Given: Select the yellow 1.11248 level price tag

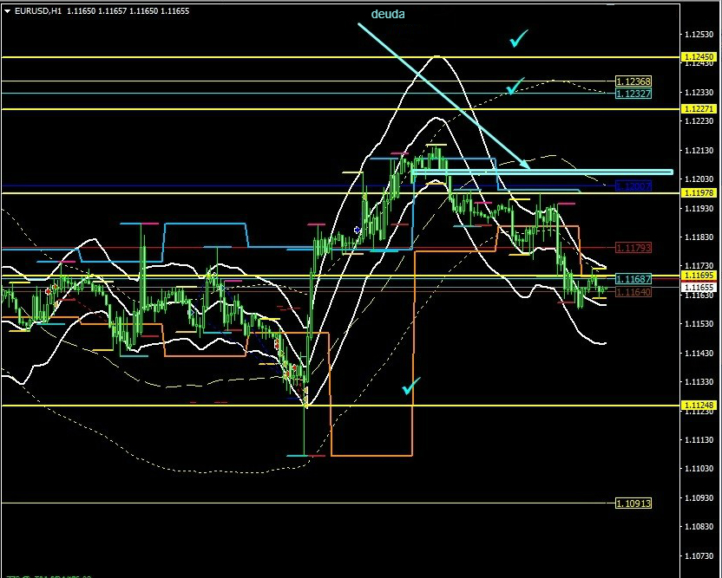Looking at the screenshot, I should click(699, 405).
